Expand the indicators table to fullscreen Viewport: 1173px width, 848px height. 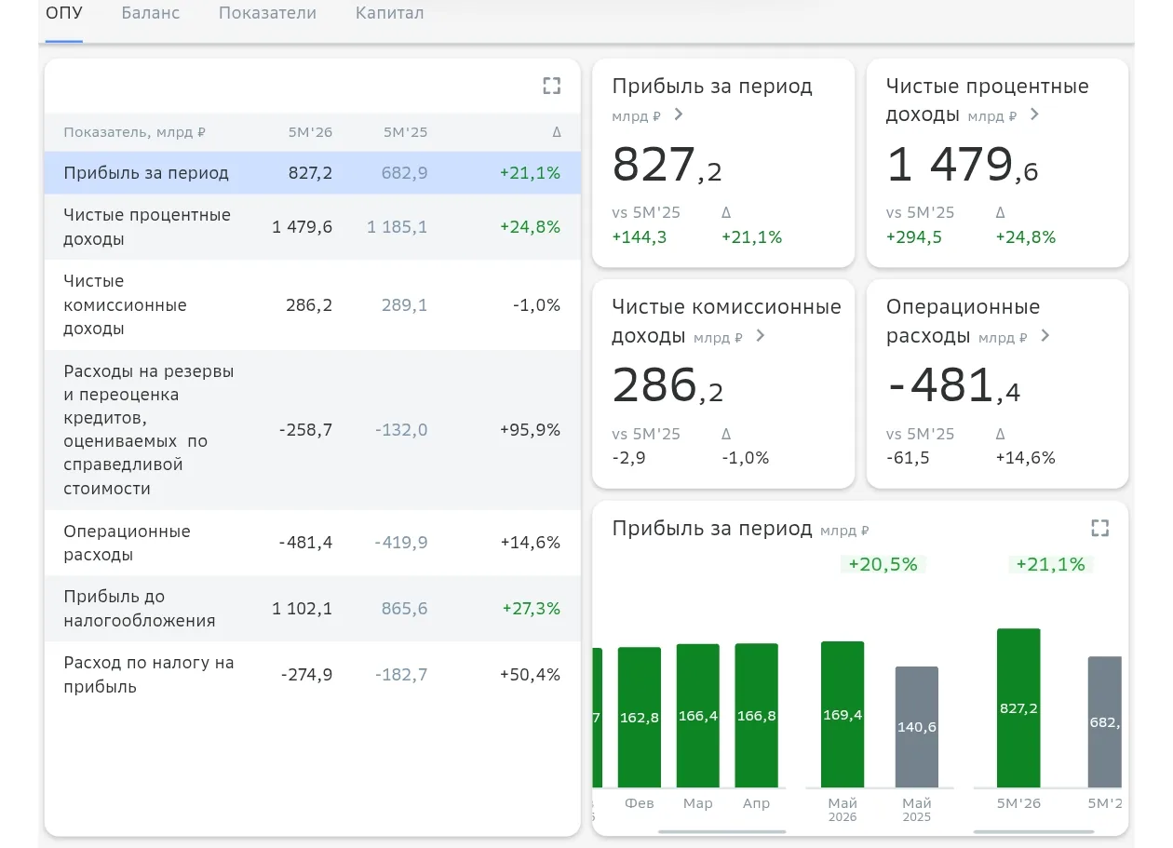click(x=552, y=86)
